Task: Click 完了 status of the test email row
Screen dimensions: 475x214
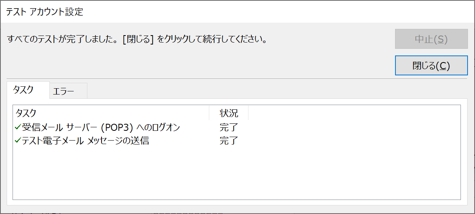Action: (229, 140)
